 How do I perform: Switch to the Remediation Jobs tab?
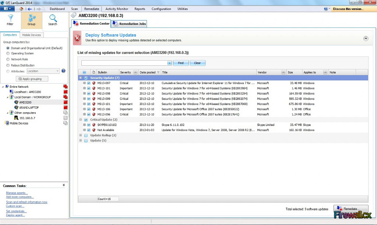129,24
